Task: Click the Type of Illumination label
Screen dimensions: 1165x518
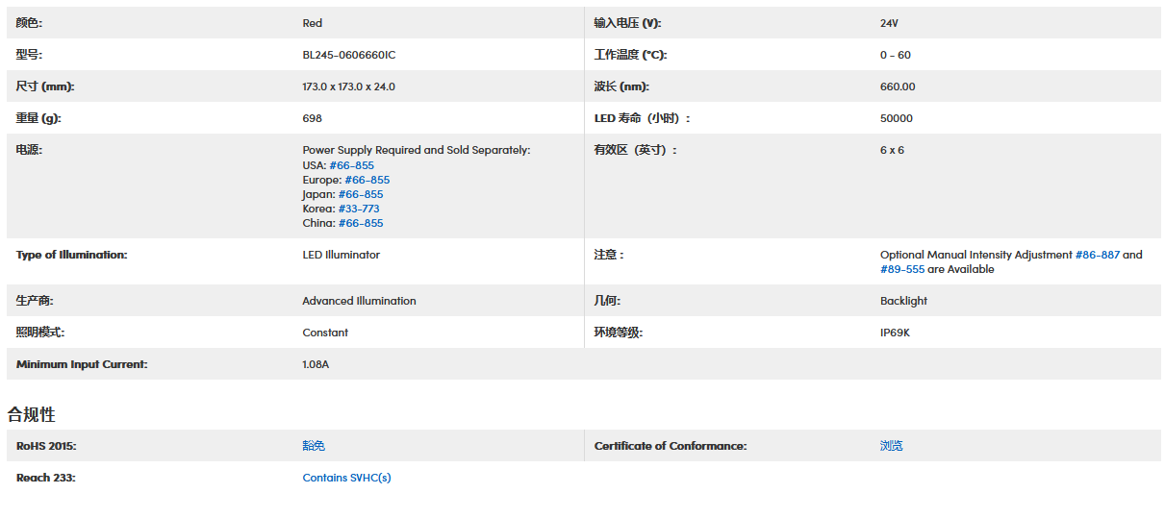Action: coord(71,255)
